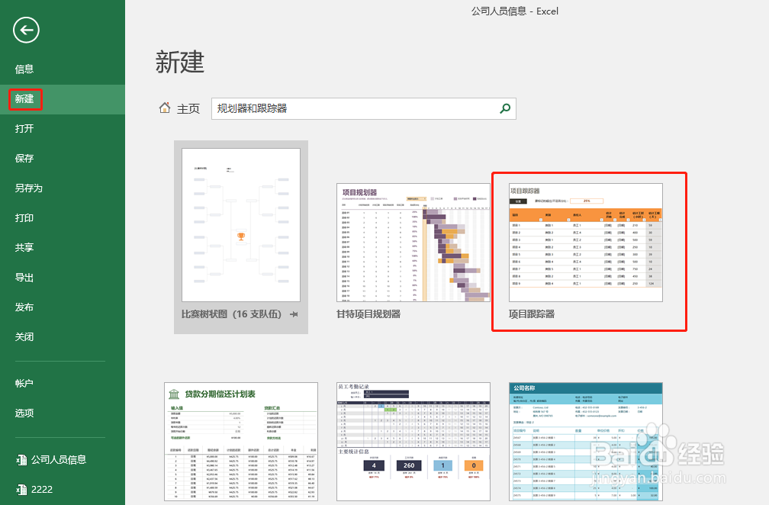
Task: Open the 公司名称 invoice template thumbnail
Action: 586,442
